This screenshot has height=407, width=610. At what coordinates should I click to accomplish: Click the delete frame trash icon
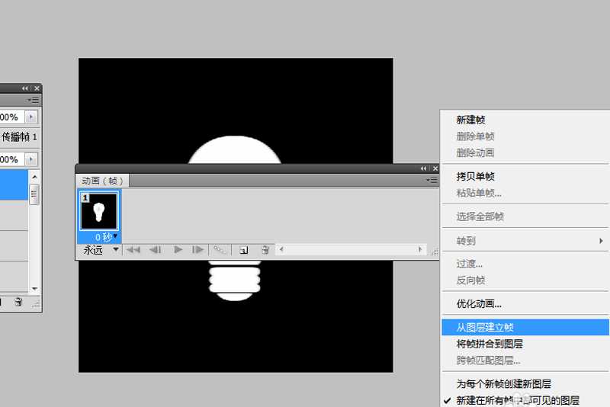265,249
